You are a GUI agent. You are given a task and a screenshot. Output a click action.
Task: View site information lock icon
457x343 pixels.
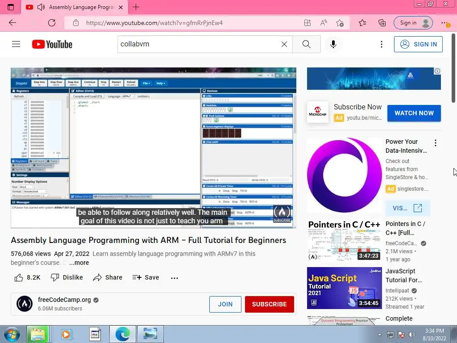tap(76, 23)
